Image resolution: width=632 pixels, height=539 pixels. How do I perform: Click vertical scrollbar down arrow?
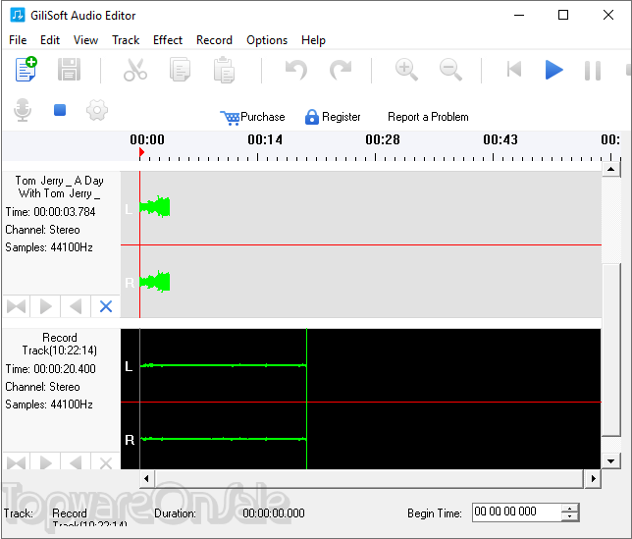tap(611, 461)
